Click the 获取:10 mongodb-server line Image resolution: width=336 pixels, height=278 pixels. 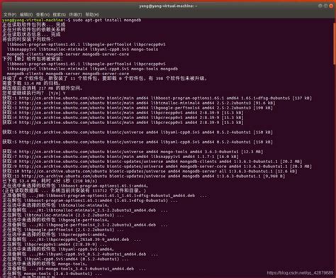(150, 172)
